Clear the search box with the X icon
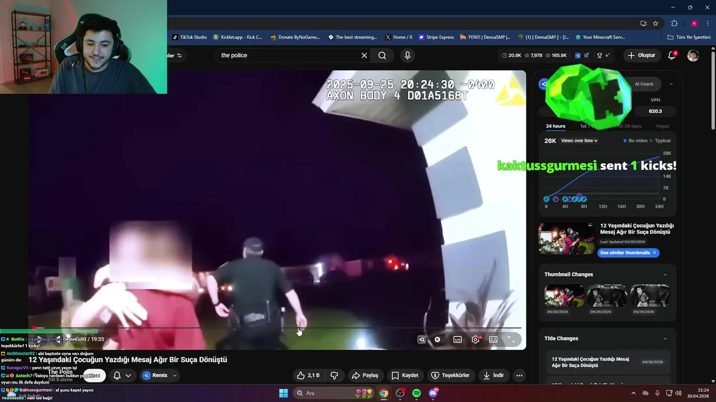This screenshot has width=716, height=402. [364, 55]
